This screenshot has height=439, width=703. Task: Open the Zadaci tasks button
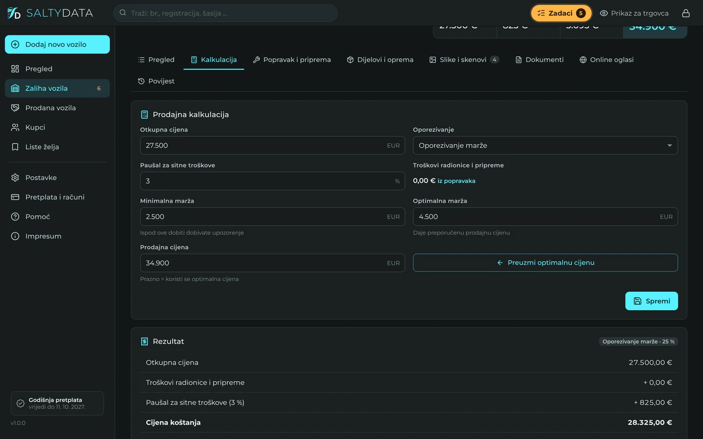point(561,13)
